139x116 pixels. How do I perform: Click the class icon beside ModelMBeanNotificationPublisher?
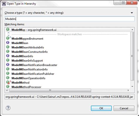[8, 73]
